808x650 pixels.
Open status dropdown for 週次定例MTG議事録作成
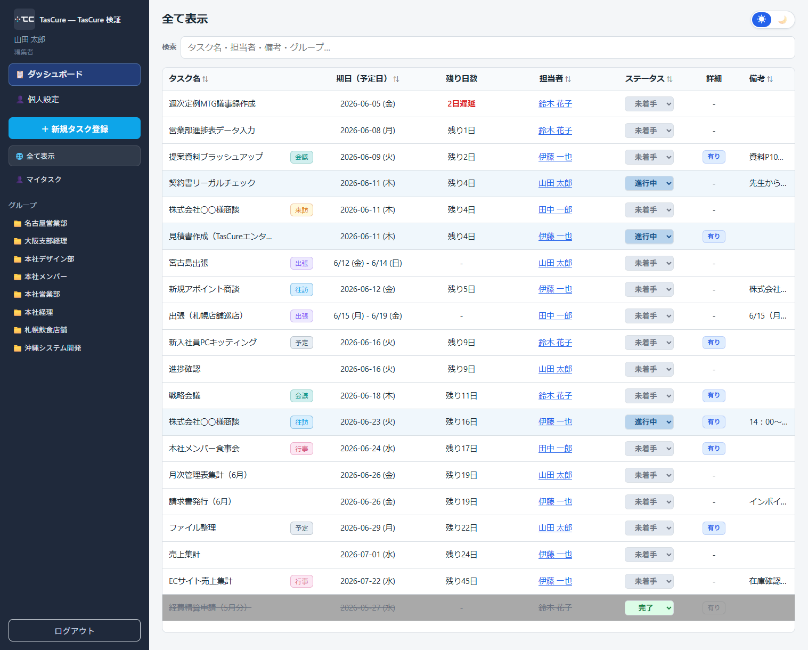[649, 104]
